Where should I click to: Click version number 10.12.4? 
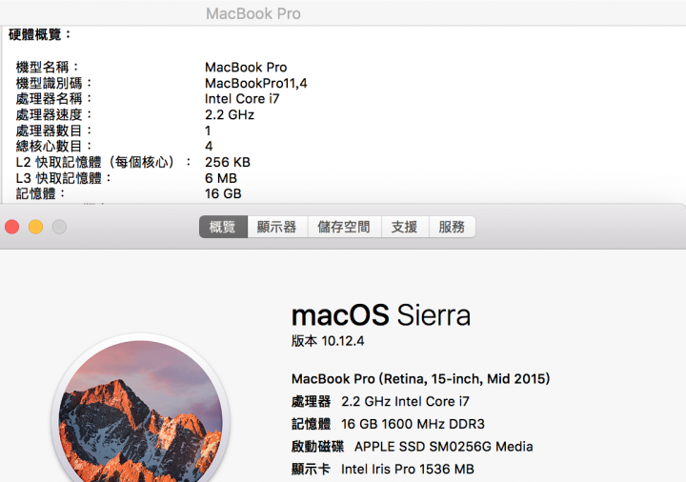[343, 341]
